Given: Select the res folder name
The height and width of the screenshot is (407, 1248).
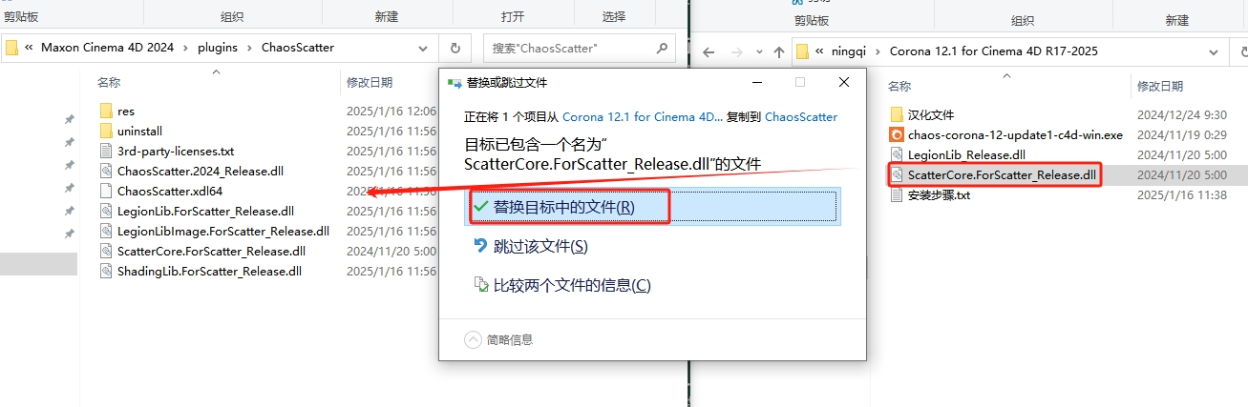Looking at the screenshot, I should (126, 112).
